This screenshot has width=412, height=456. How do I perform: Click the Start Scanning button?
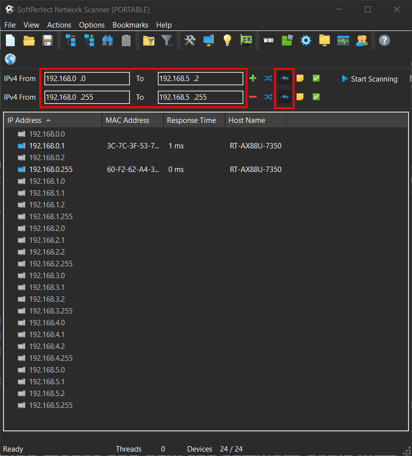[x=370, y=79]
